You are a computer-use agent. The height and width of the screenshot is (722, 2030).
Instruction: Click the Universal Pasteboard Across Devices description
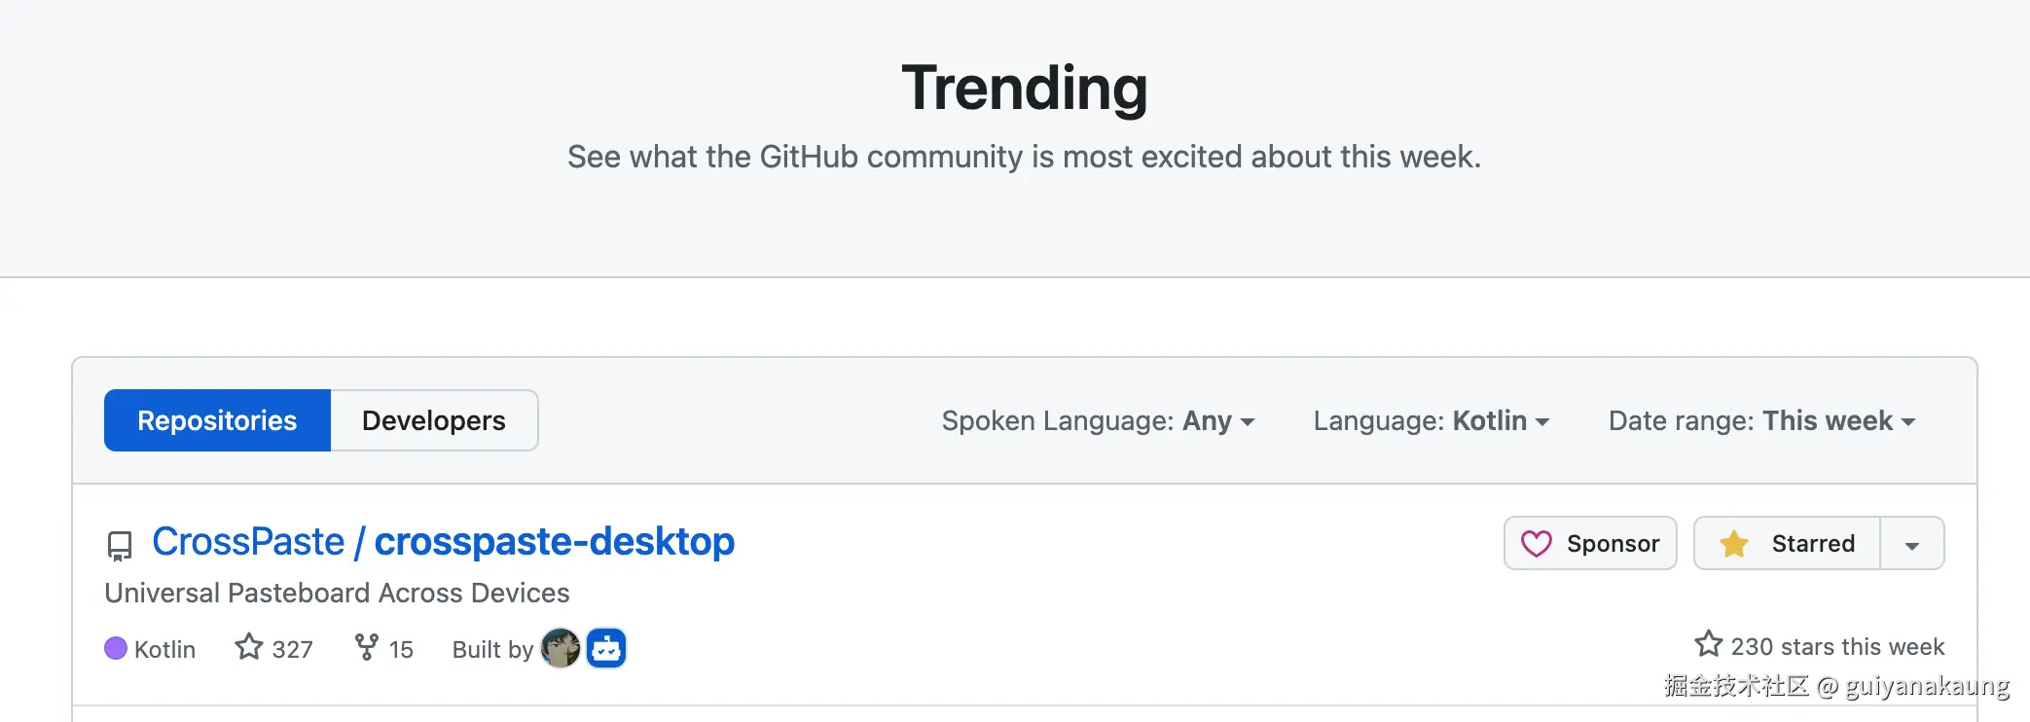click(x=337, y=593)
